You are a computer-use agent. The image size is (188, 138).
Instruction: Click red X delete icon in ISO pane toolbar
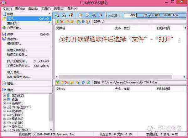(x=62, y=22)
